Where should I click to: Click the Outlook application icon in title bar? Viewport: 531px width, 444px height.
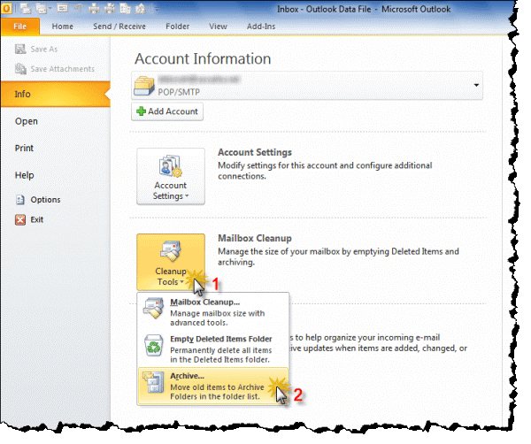[x=6, y=9]
